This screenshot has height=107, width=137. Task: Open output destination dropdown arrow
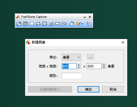pyautogui.click(x=82, y=24)
